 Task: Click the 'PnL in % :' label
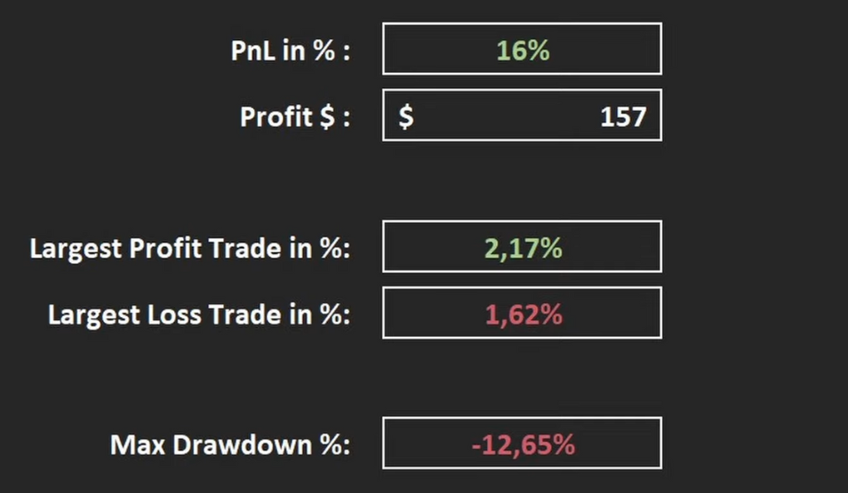[x=290, y=51]
